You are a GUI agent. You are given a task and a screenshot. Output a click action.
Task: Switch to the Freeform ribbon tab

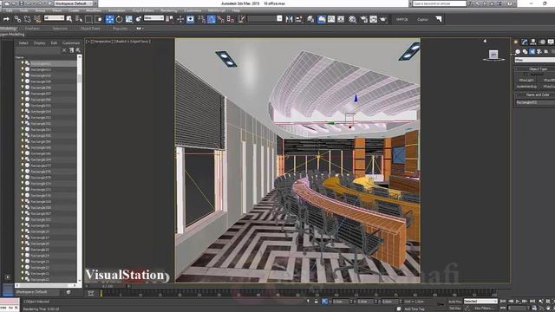(x=32, y=29)
